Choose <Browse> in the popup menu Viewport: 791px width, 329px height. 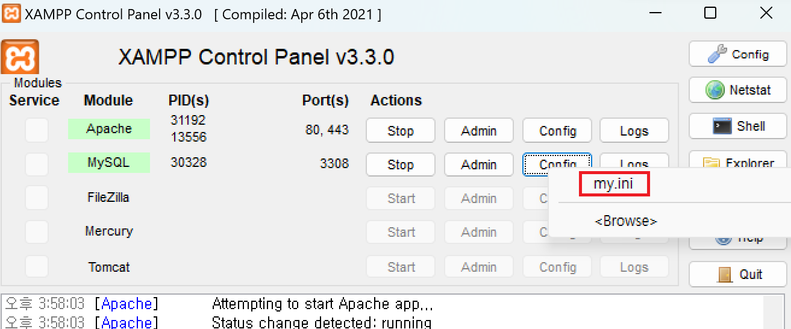pos(625,221)
